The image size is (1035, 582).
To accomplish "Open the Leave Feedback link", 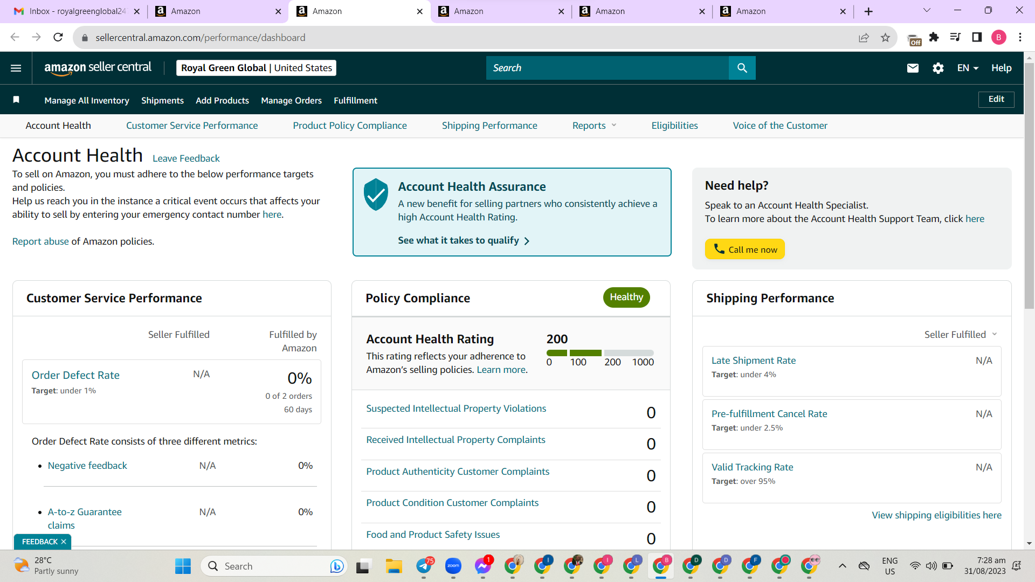I will (x=186, y=158).
